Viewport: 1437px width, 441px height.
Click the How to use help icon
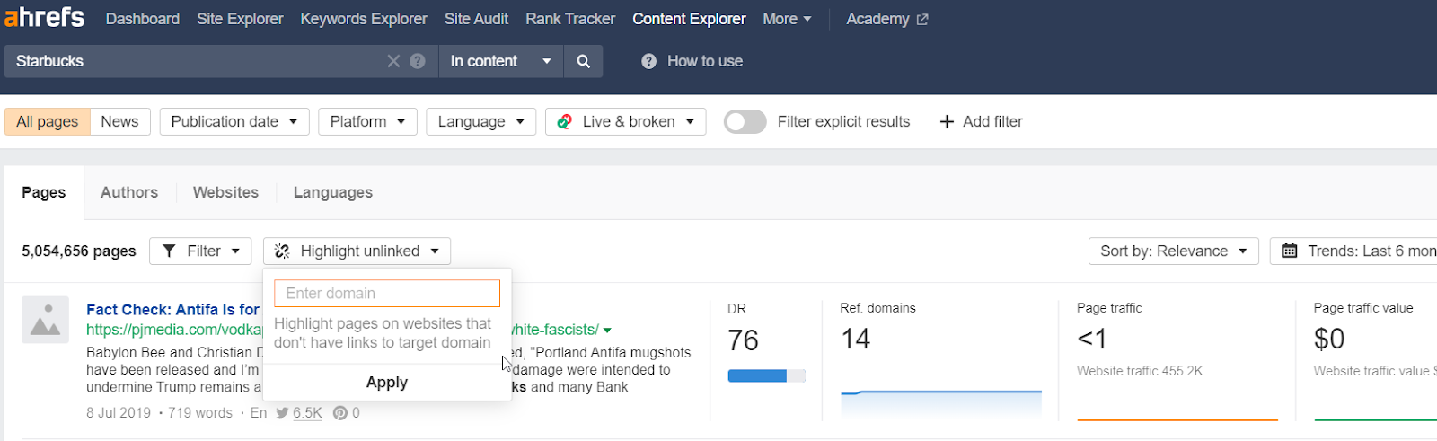pyautogui.click(x=648, y=61)
